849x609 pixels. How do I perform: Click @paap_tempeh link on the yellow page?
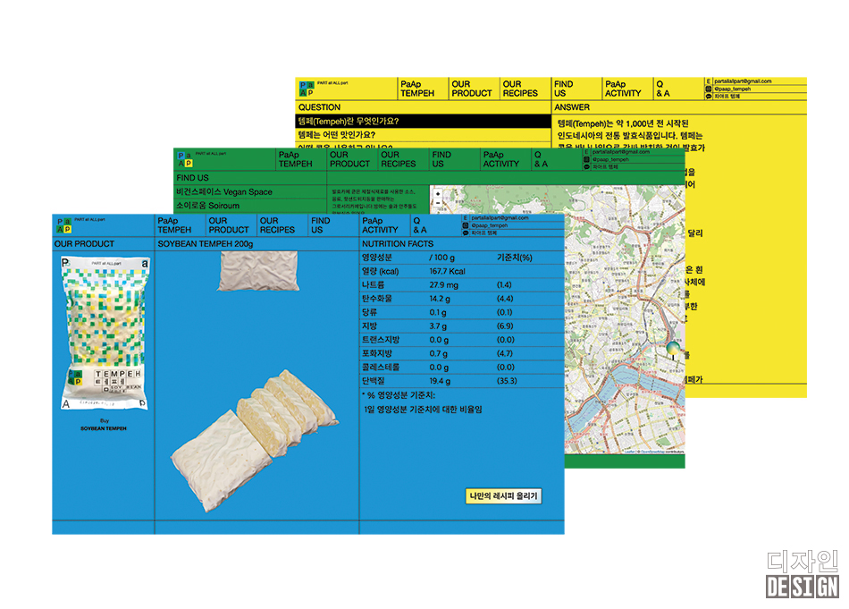pos(732,89)
